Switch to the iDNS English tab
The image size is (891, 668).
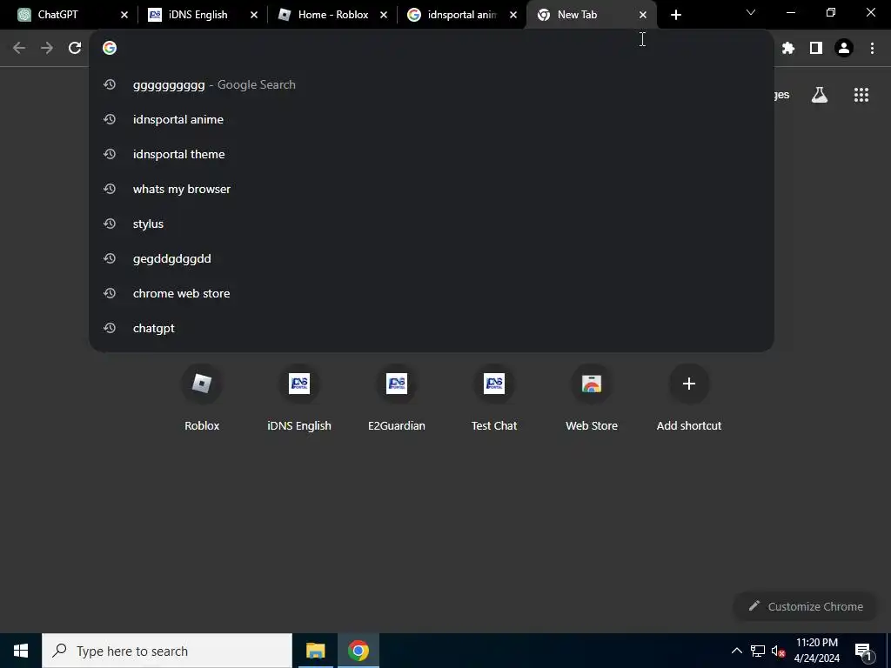pyautogui.click(x=198, y=15)
